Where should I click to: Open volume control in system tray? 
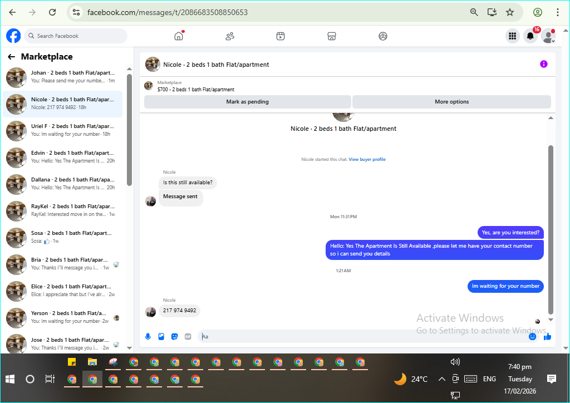coord(455,362)
